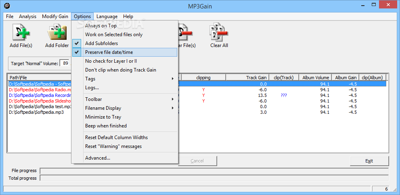Image resolution: width=400 pixels, height=195 pixels.
Task: Click the file count 6 in status bar
Action: [x=386, y=189]
